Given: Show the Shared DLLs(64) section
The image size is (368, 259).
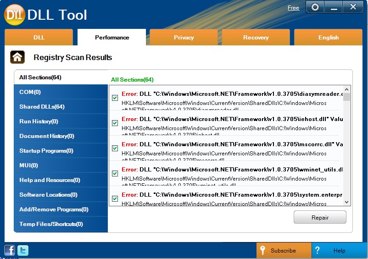Looking at the screenshot, I should tap(61, 107).
